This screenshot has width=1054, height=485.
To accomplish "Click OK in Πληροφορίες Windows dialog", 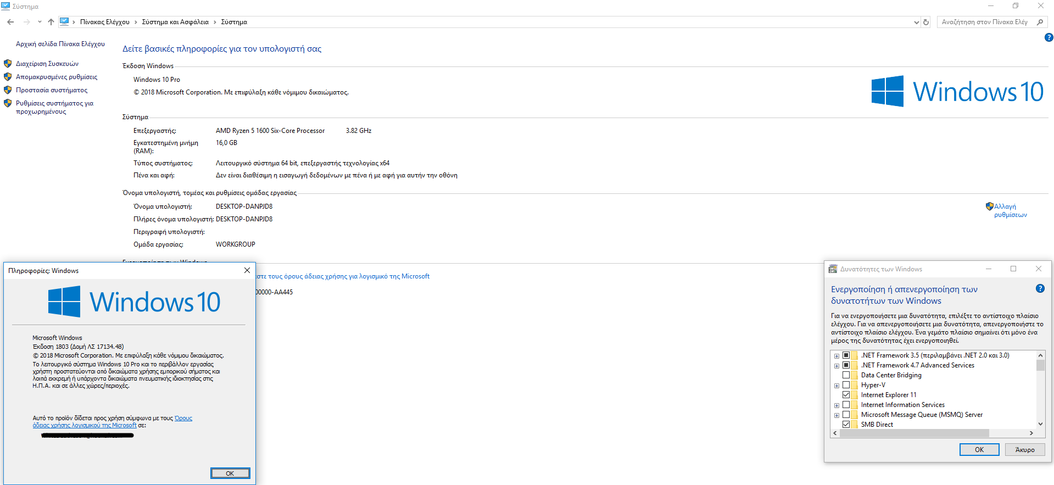I will 230,473.
